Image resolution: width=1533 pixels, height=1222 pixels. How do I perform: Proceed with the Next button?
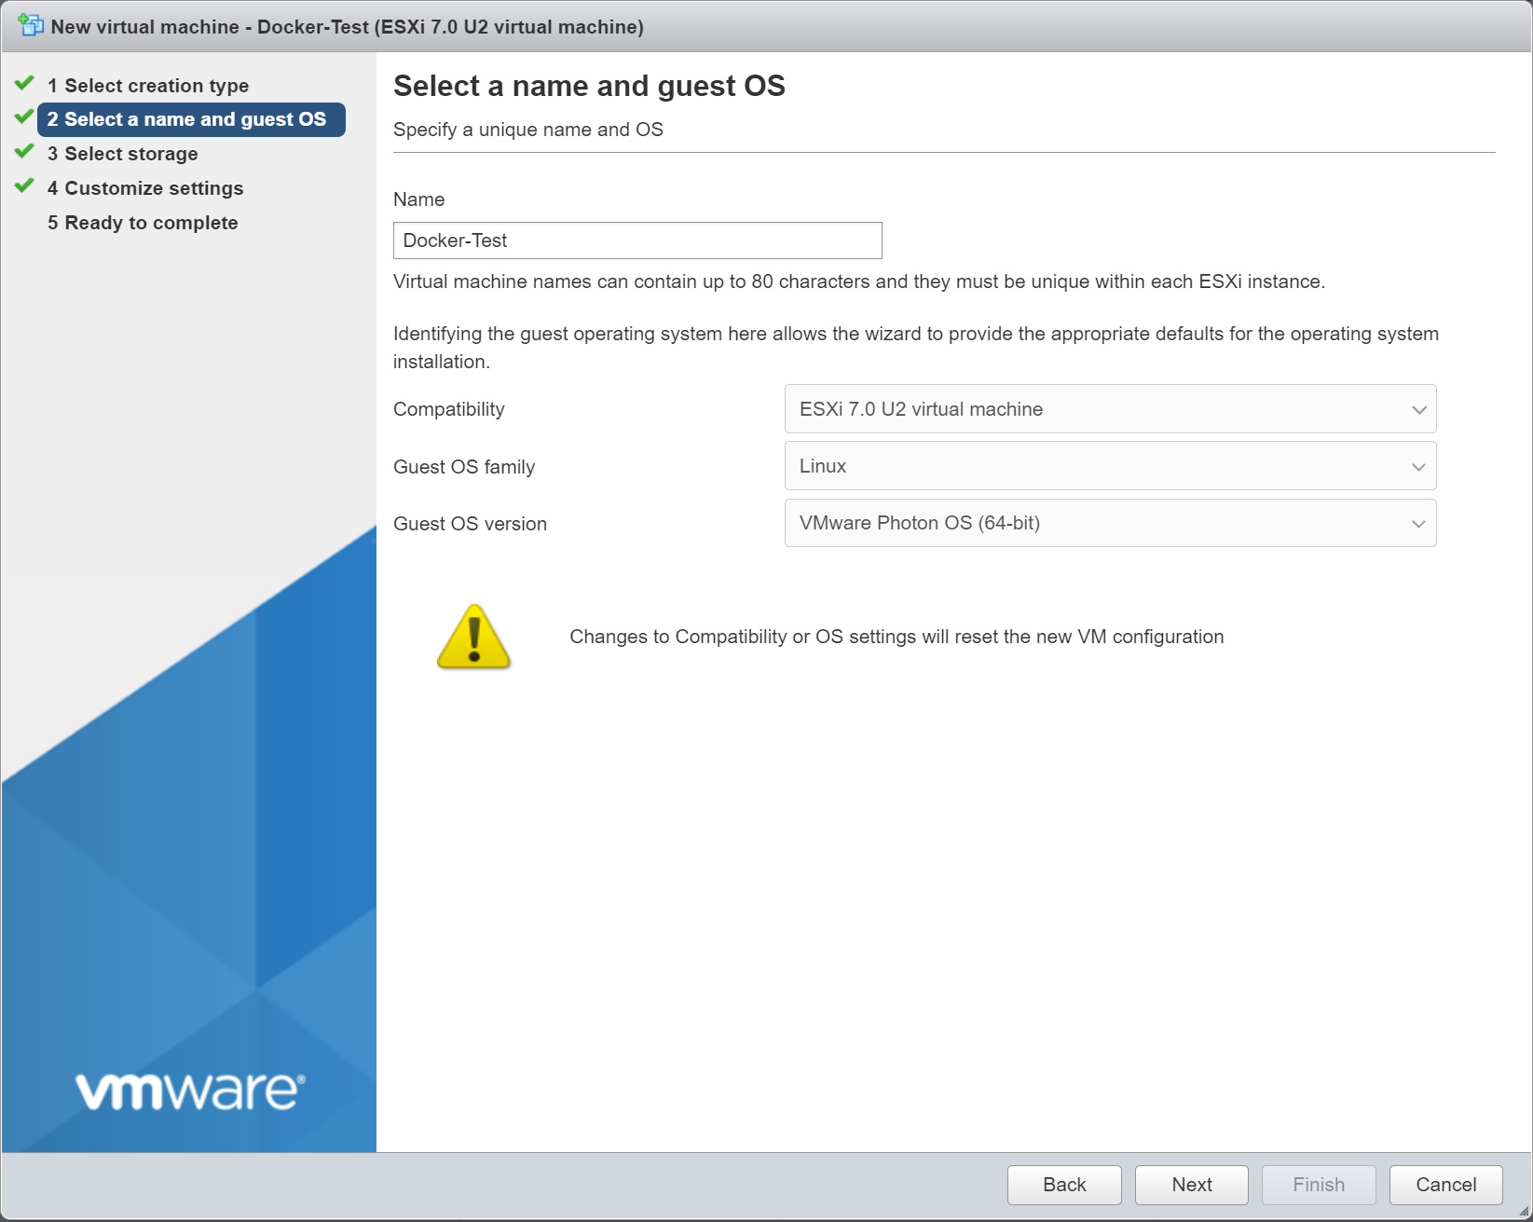click(1192, 1185)
